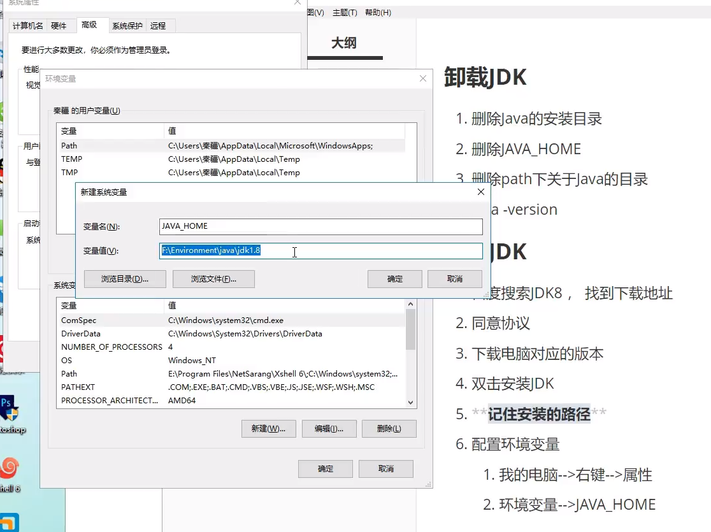Click text 删除JAVA_HOME
Viewport: 711px width, 532px height.
(526, 149)
